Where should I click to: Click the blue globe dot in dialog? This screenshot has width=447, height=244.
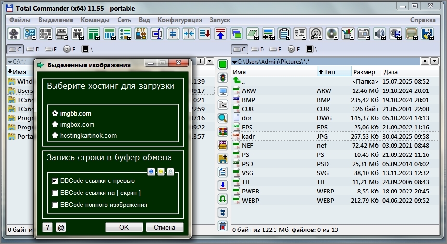click(x=151, y=172)
